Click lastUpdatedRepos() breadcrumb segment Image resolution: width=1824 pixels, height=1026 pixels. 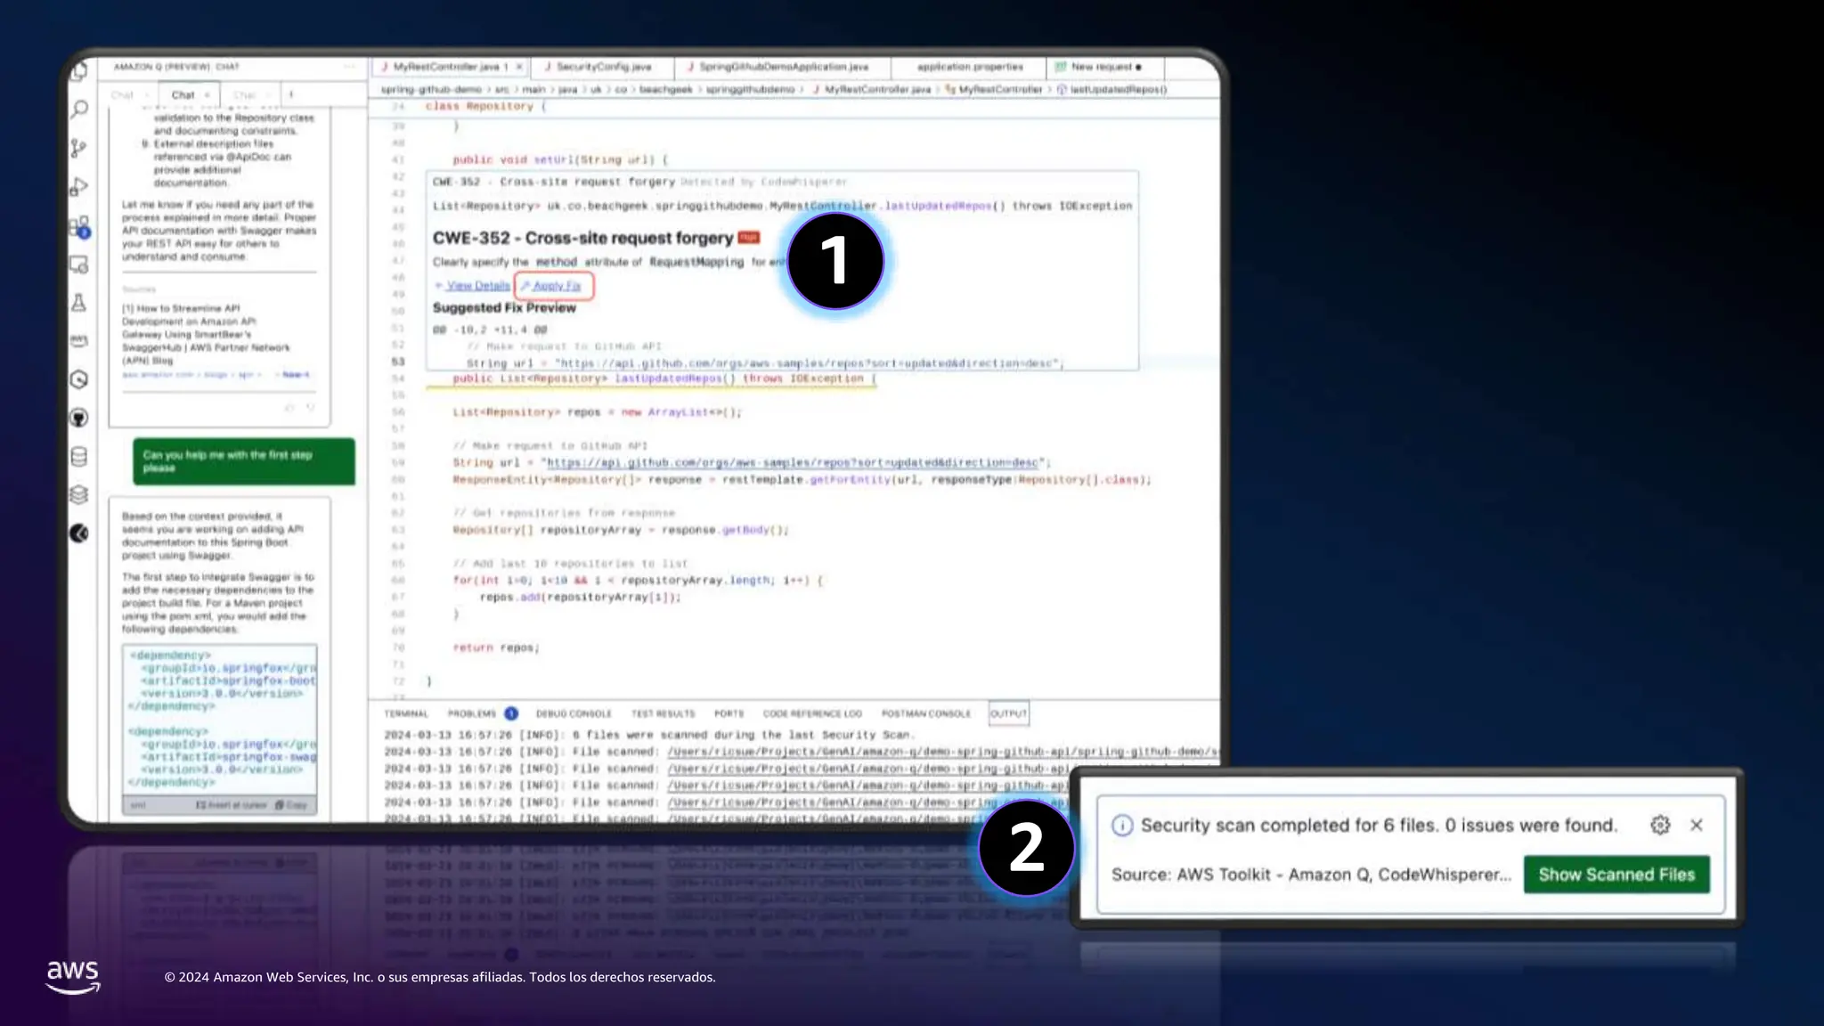pyautogui.click(x=1111, y=89)
